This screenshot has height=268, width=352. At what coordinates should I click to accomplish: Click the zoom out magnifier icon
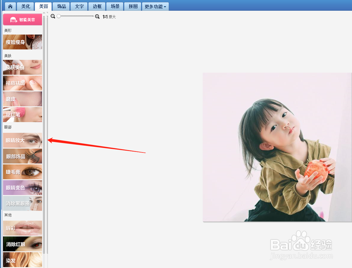(53, 16)
